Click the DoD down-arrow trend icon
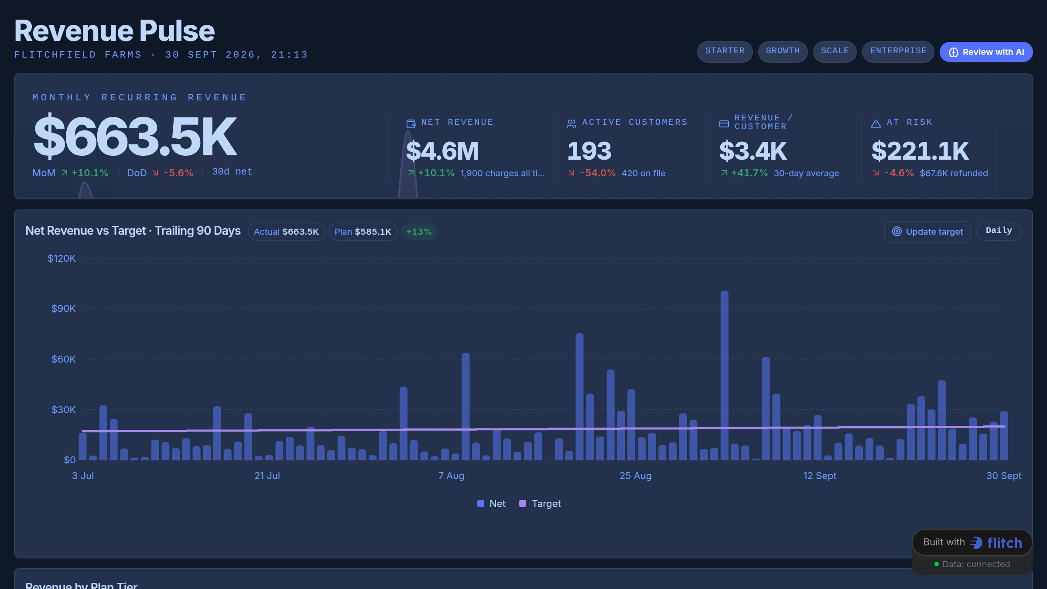The height and width of the screenshot is (589, 1047). pos(155,173)
